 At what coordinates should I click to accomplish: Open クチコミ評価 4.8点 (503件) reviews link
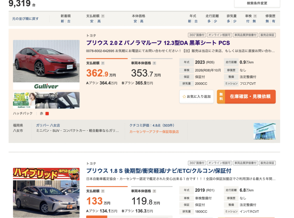click(152, 125)
